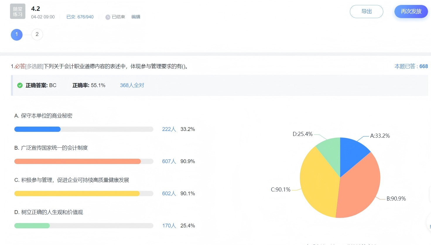This screenshot has width=431, height=245.
Task: Open the 607人 list for option B
Action: pyautogui.click(x=169, y=161)
